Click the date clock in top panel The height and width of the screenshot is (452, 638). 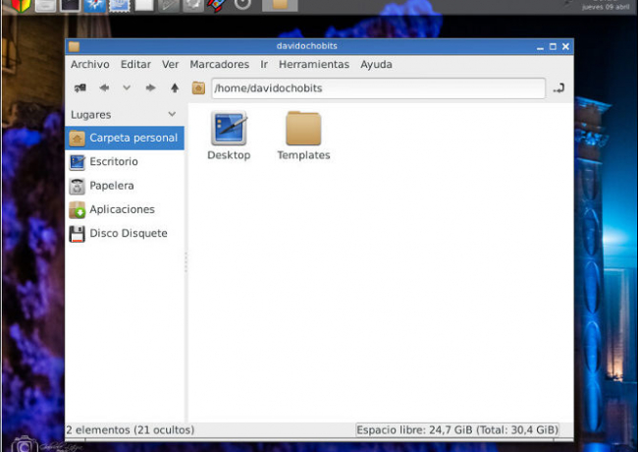[x=607, y=6]
